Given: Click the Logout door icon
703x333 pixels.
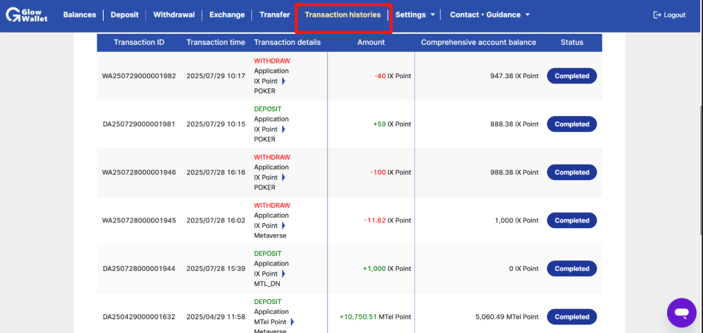Looking at the screenshot, I should [x=657, y=15].
